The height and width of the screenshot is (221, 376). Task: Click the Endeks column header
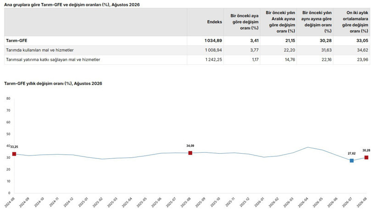pyautogui.click(x=215, y=22)
